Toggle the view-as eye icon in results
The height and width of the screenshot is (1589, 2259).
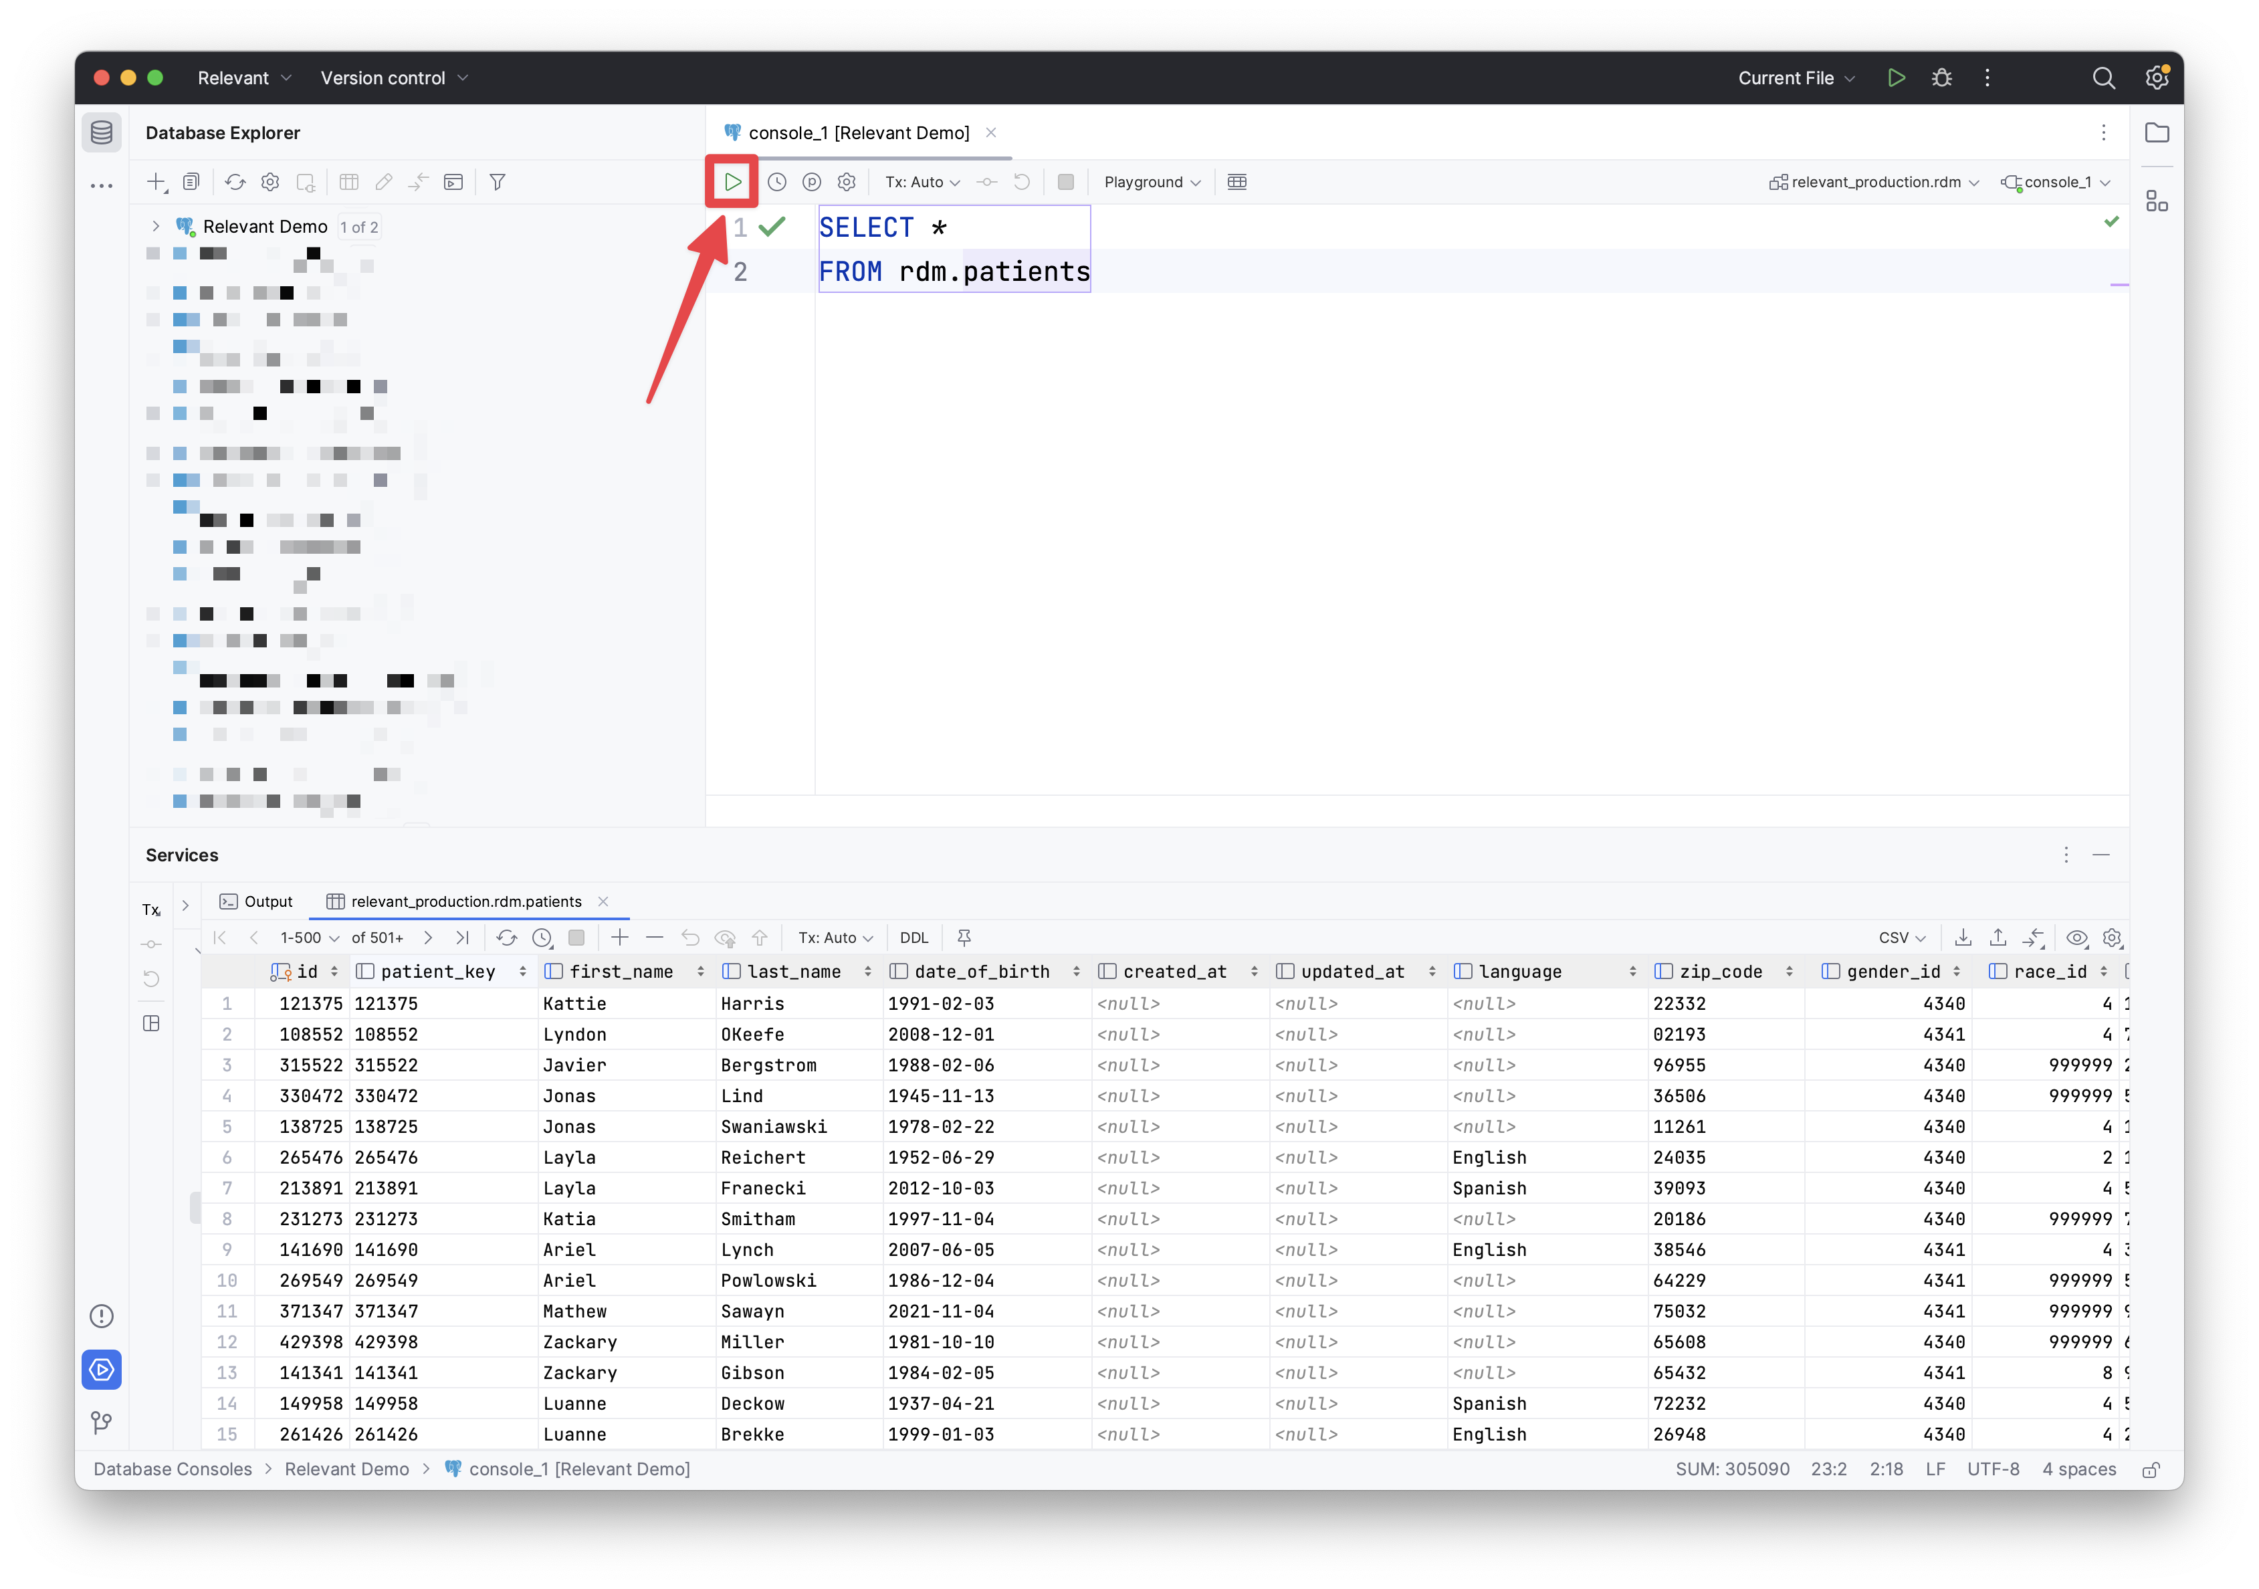click(x=2076, y=938)
